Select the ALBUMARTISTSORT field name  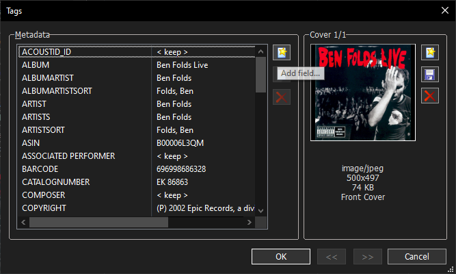(x=57, y=91)
